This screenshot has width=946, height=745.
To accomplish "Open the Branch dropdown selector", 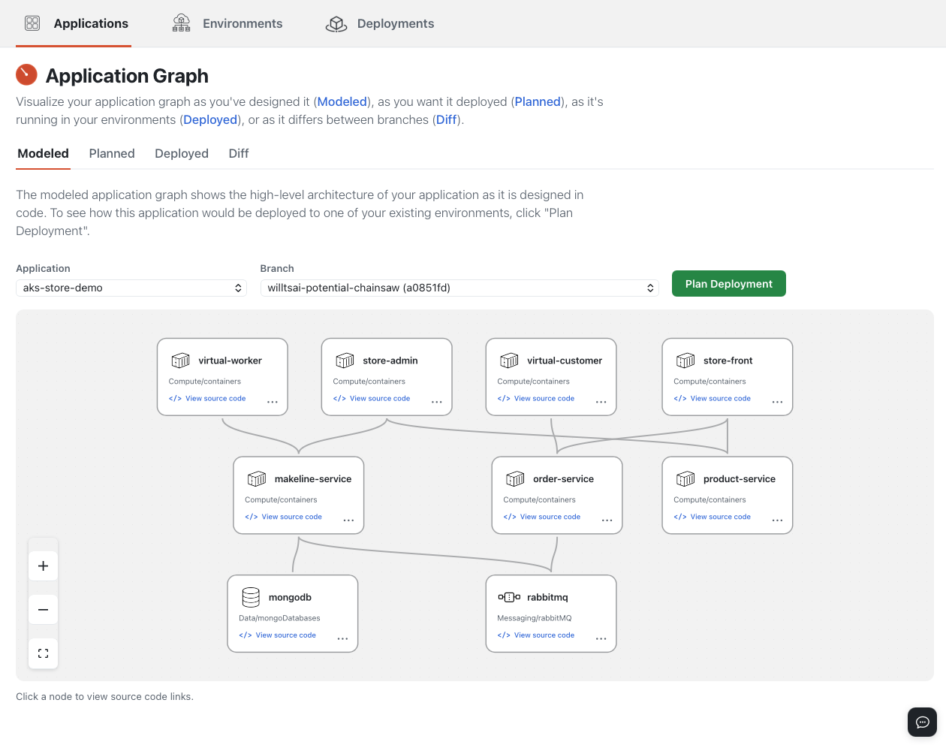I will coord(459,288).
